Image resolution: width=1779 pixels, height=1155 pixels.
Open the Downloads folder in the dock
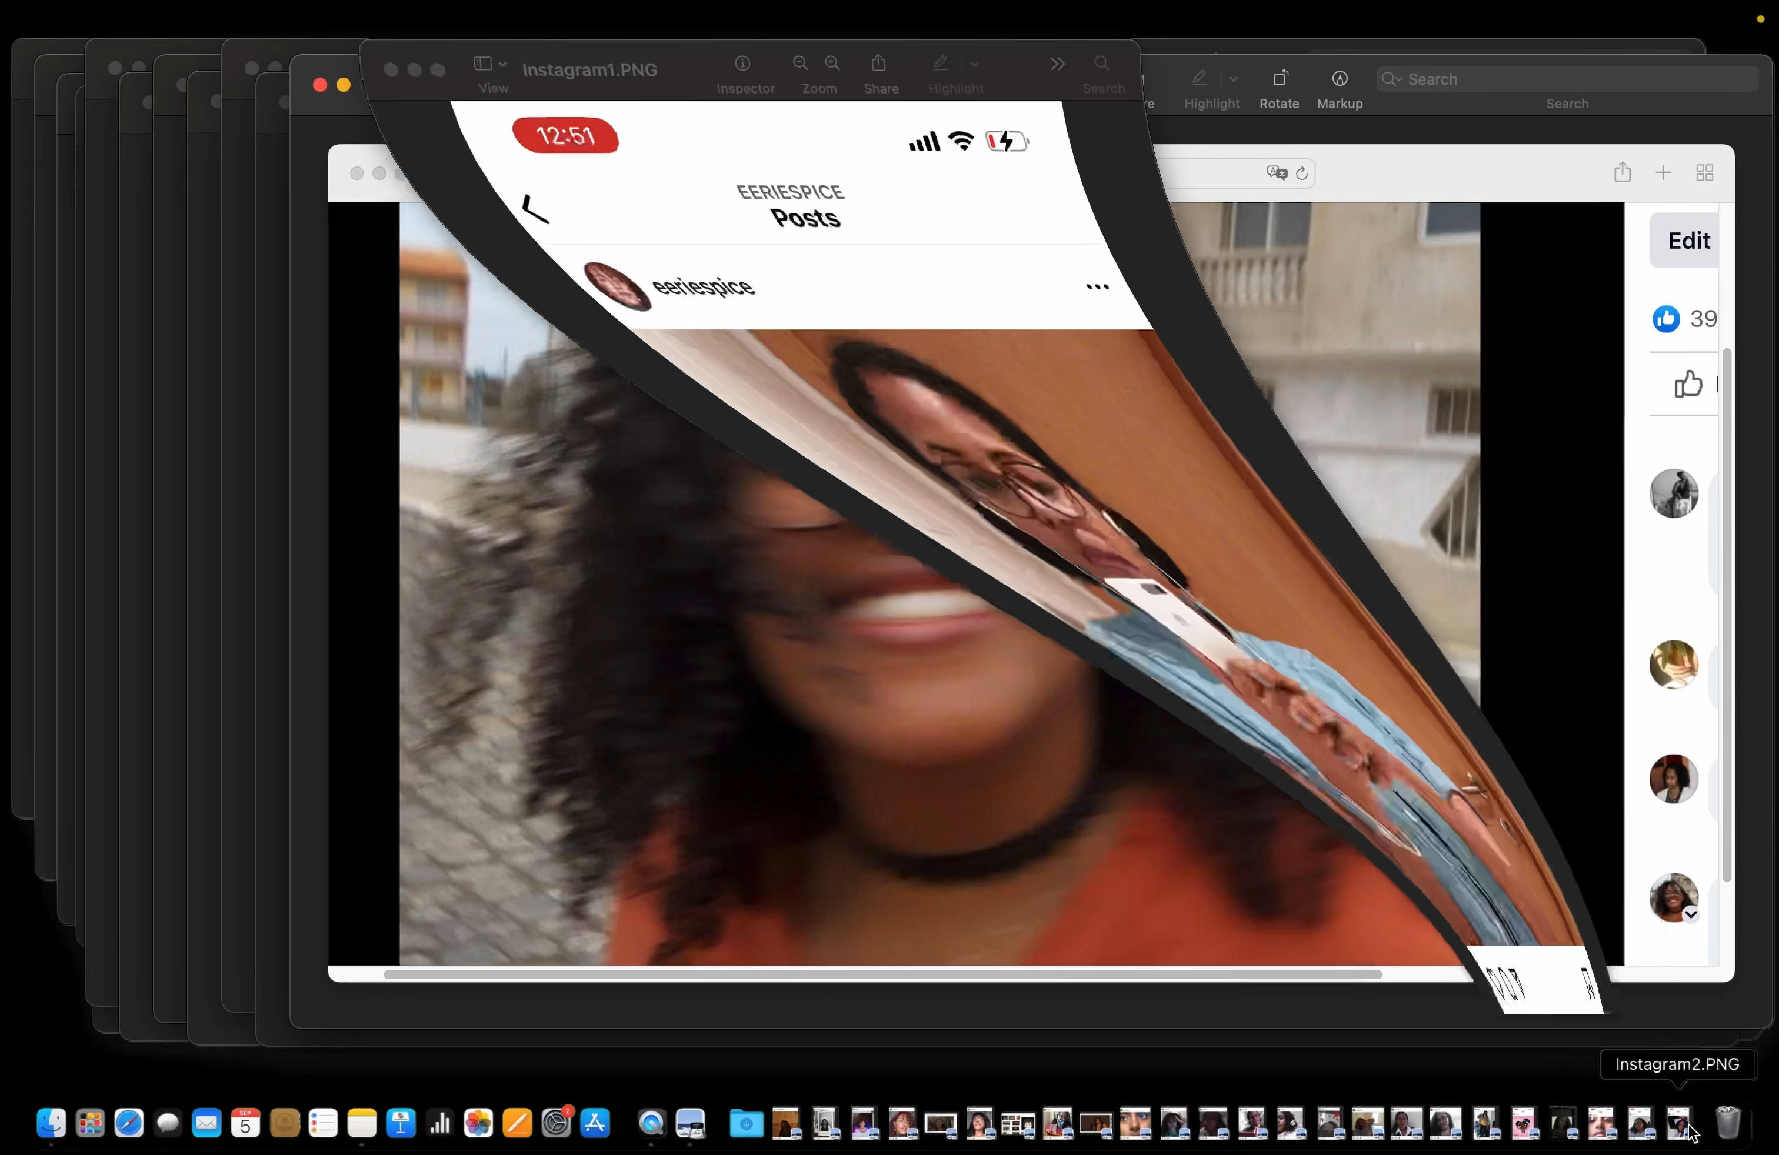click(746, 1123)
